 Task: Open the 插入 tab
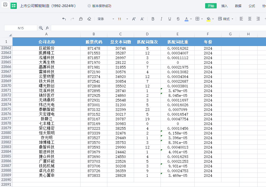[224, 6]
